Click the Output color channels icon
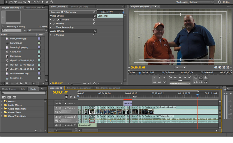The height and width of the screenshot is (143, 233). click(x=206, y=77)
